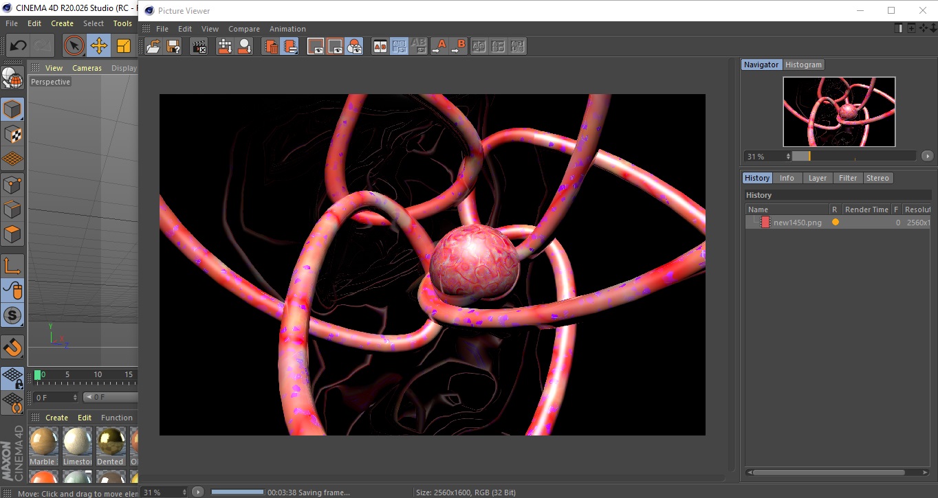The width and height of the screenshot is (938, 498).
Task: Click the arrow button right of Navigator zoom slider
Action: coord(927,156)
